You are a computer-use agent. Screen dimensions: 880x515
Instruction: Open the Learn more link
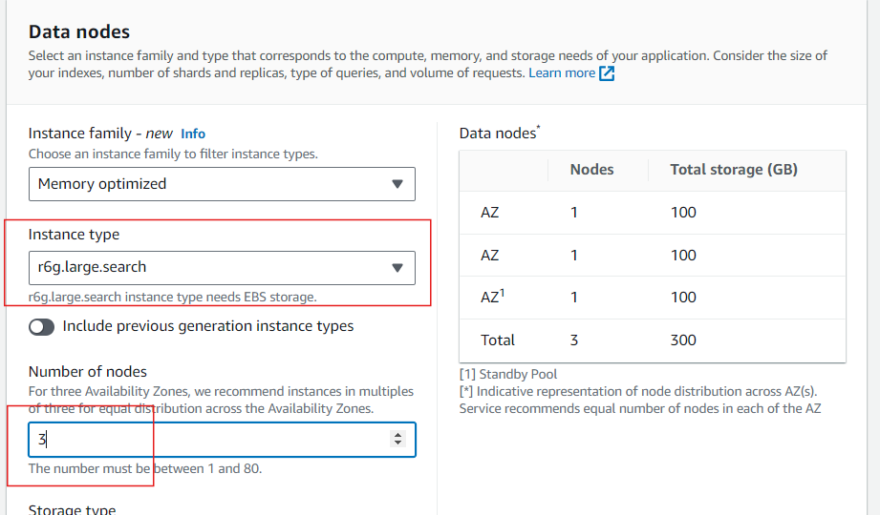coord(562,73)
